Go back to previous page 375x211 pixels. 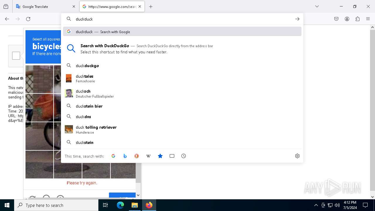[x=7, y=19]
